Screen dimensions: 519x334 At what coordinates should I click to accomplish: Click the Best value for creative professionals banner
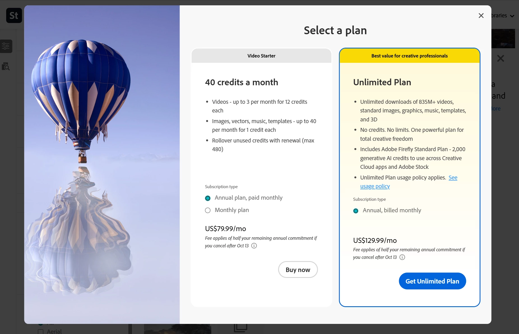[409, 56]
